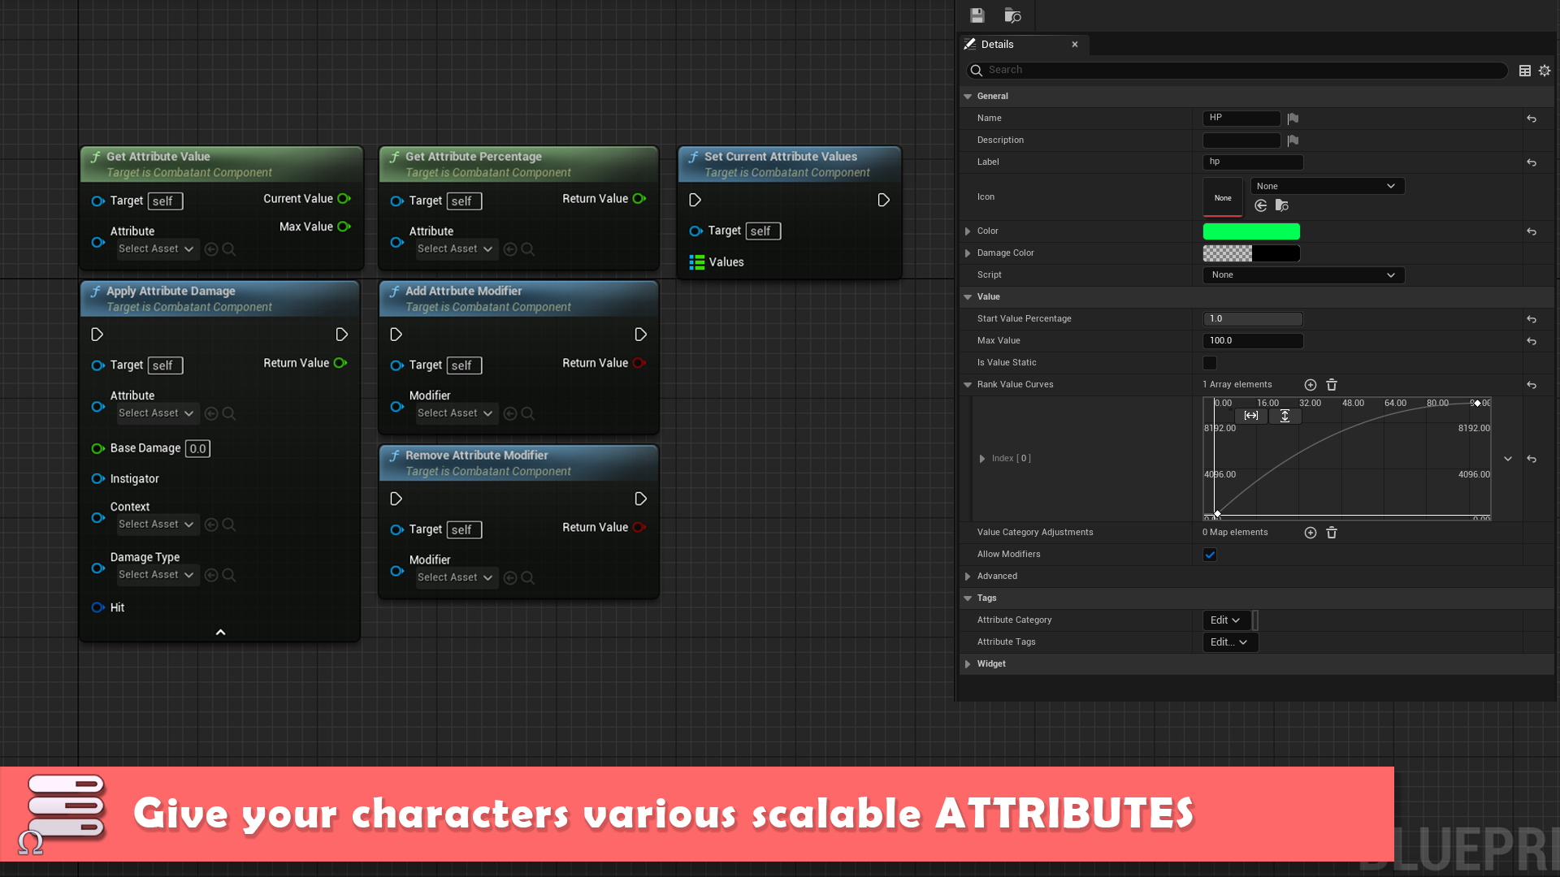Expand the Advanced section
The height and width of the screenshot is (877, 1560).
(x=968, y=577)
